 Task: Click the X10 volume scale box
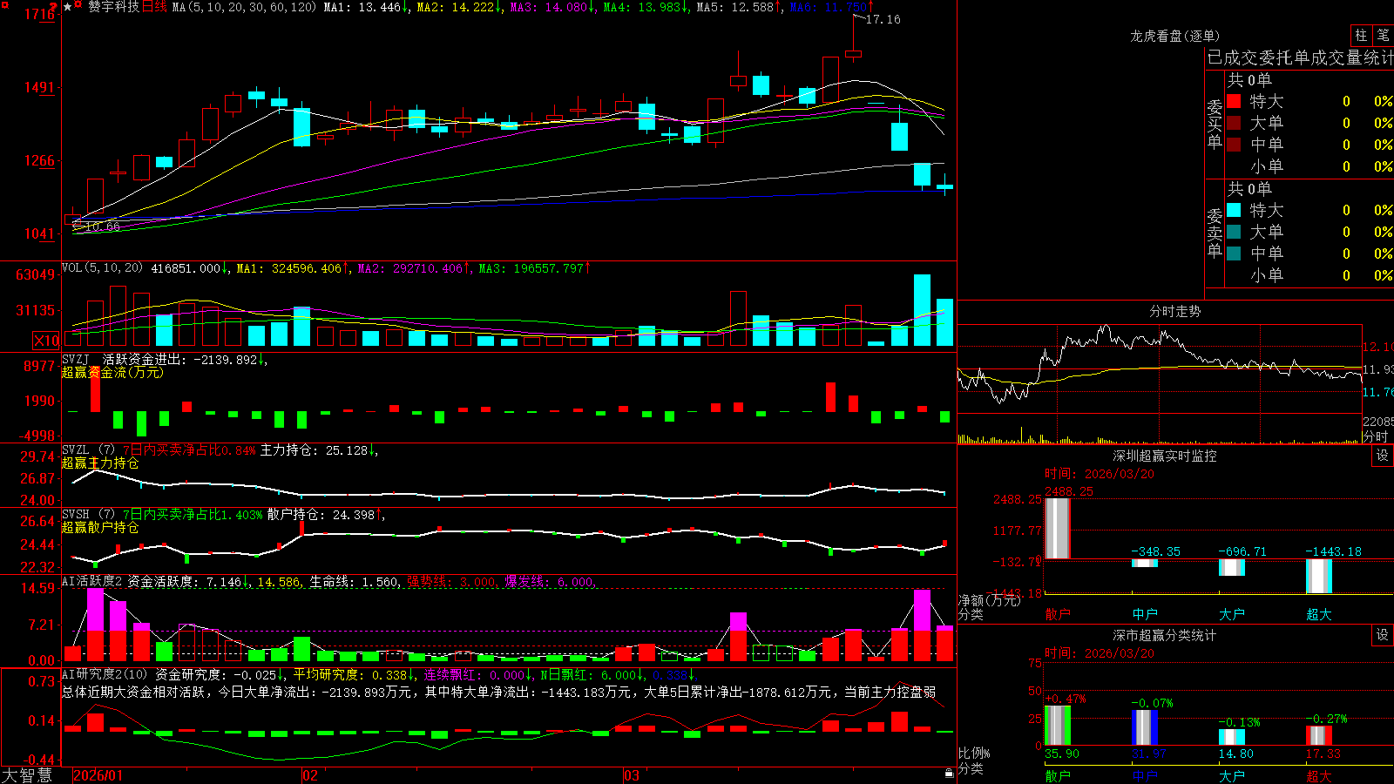(46, 341)
